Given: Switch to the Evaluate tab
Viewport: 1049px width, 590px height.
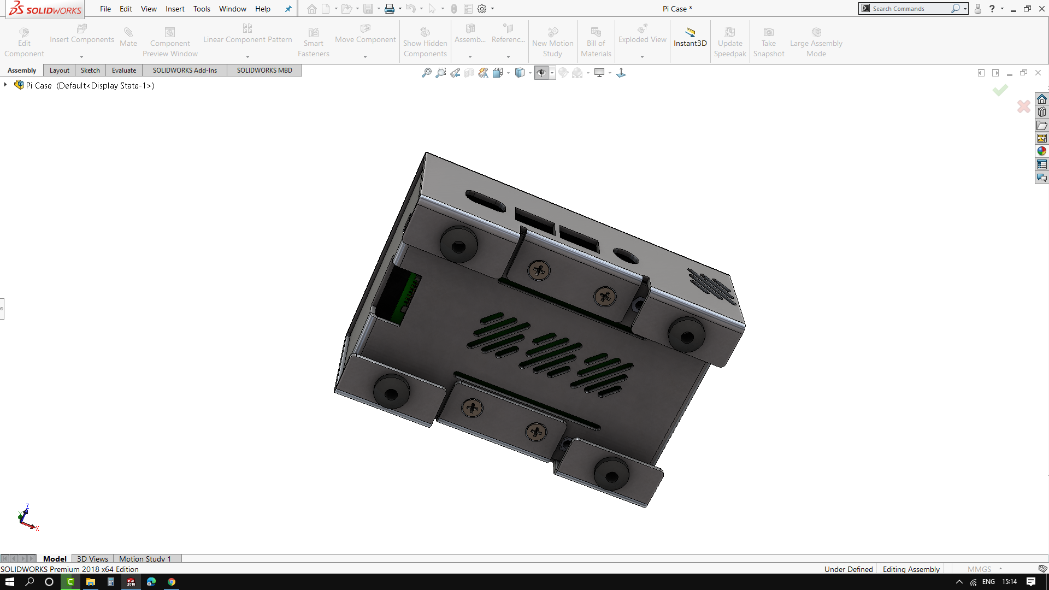Looking at the screenshot, I should click(x=124, y=70).
